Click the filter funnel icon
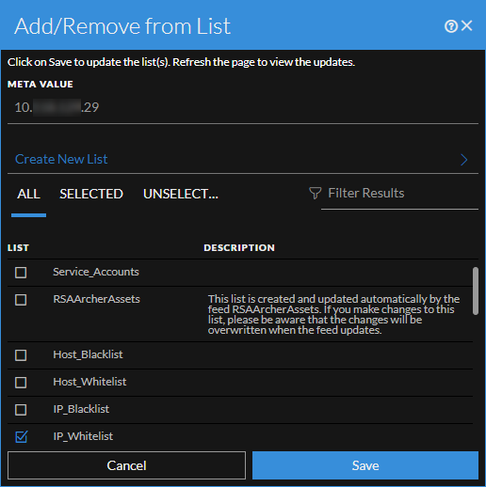The image size is (486, 487). click(315, 193)
